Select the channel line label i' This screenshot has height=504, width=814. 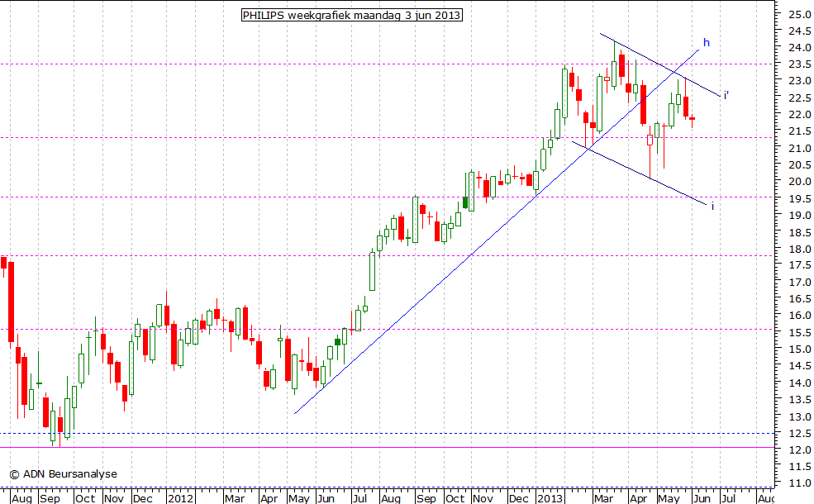(x=726, y=95)
